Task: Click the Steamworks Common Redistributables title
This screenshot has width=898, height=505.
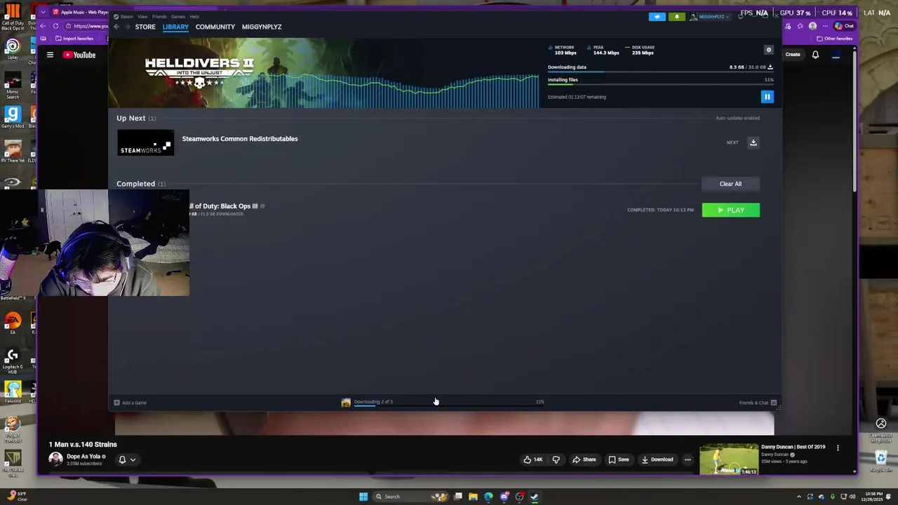Action: point(240,139)
